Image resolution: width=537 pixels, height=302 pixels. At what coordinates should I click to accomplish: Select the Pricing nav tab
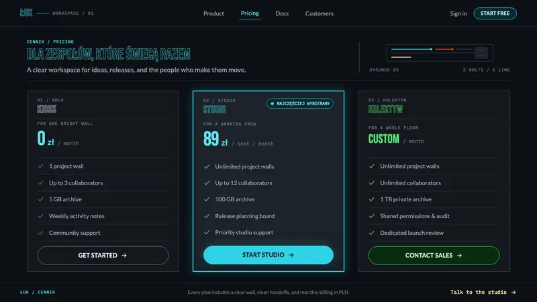click(250, 13)
